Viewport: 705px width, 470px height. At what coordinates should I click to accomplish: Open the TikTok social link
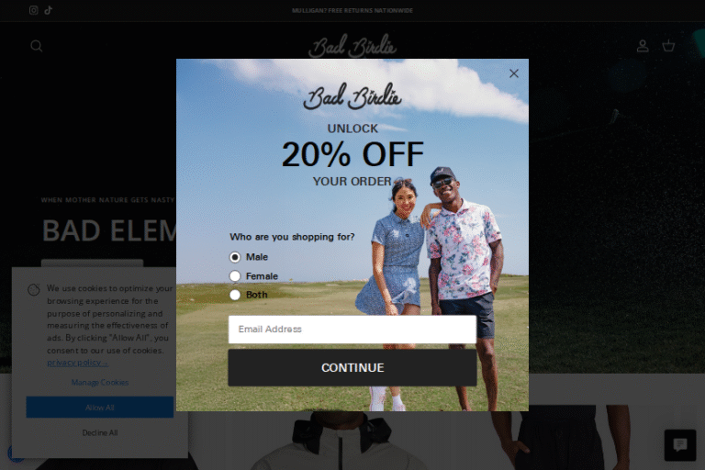pyautogui.click(x=49, y=10)
